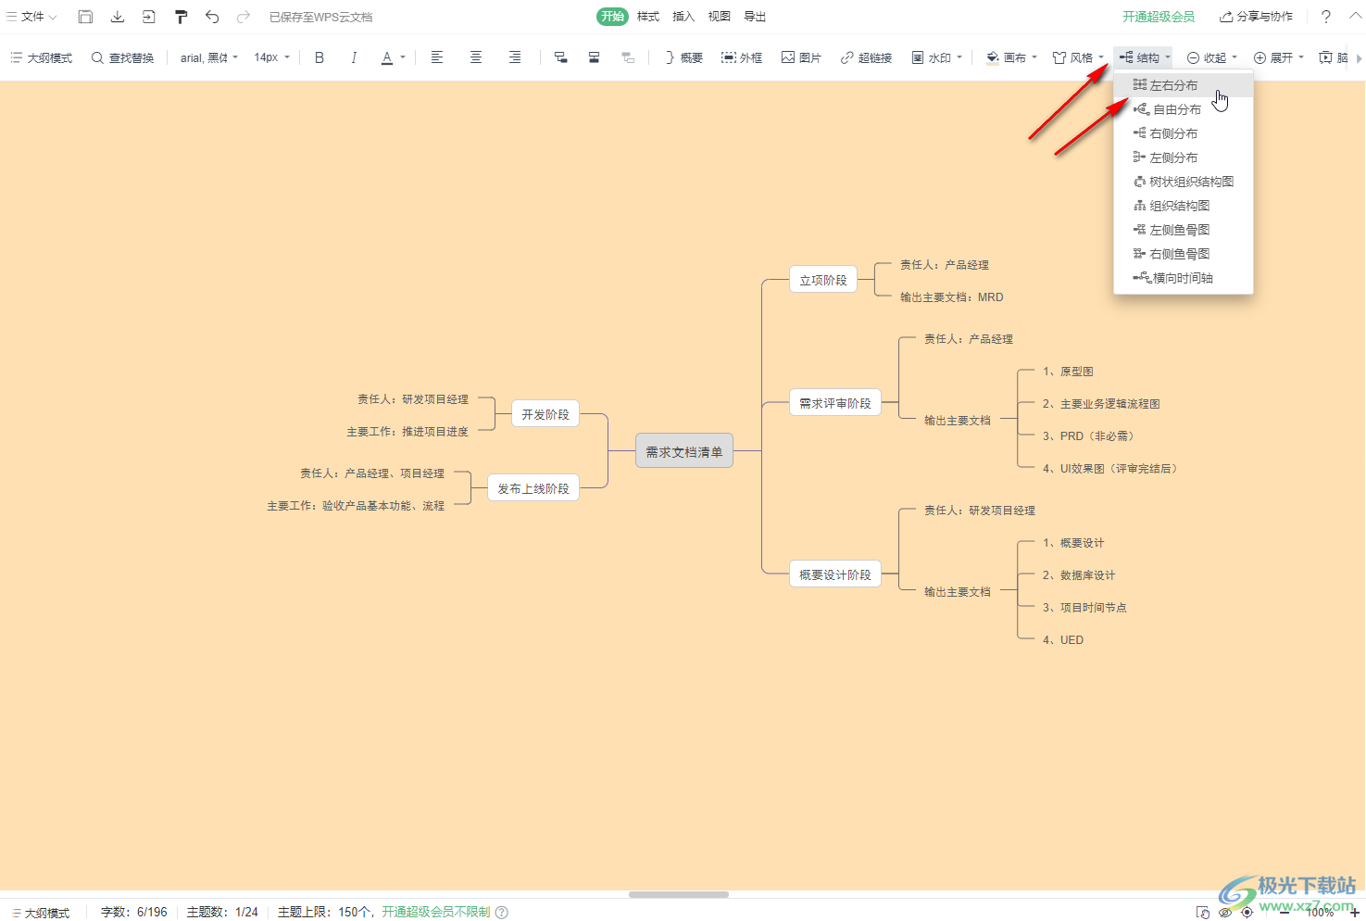1366x921 pixels.
Task: Open the font family dropdown arial, 黑体
Action: click(x=209, y=57)
